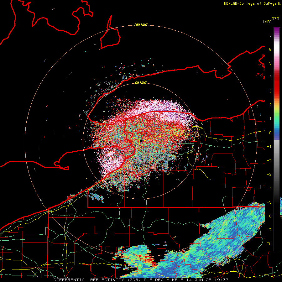Select the 1 value on the scale
This screenshot has width=282, height=282.
click(270, 119)
